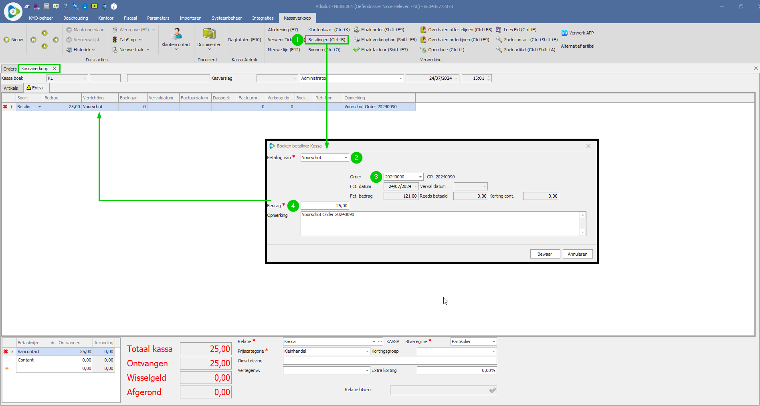Image resolution: width=760 pixels, height=406 pixels.
Task: Click the notification bell icon
Action: (x=104, y=6)
